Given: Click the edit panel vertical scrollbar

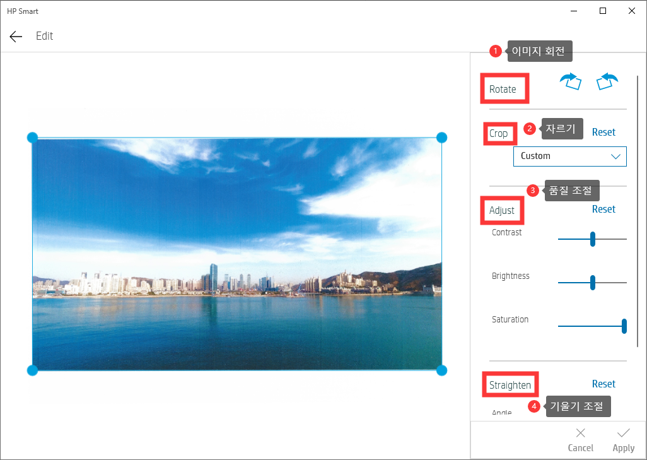Looking at the screenshot, I should (638, 211).
